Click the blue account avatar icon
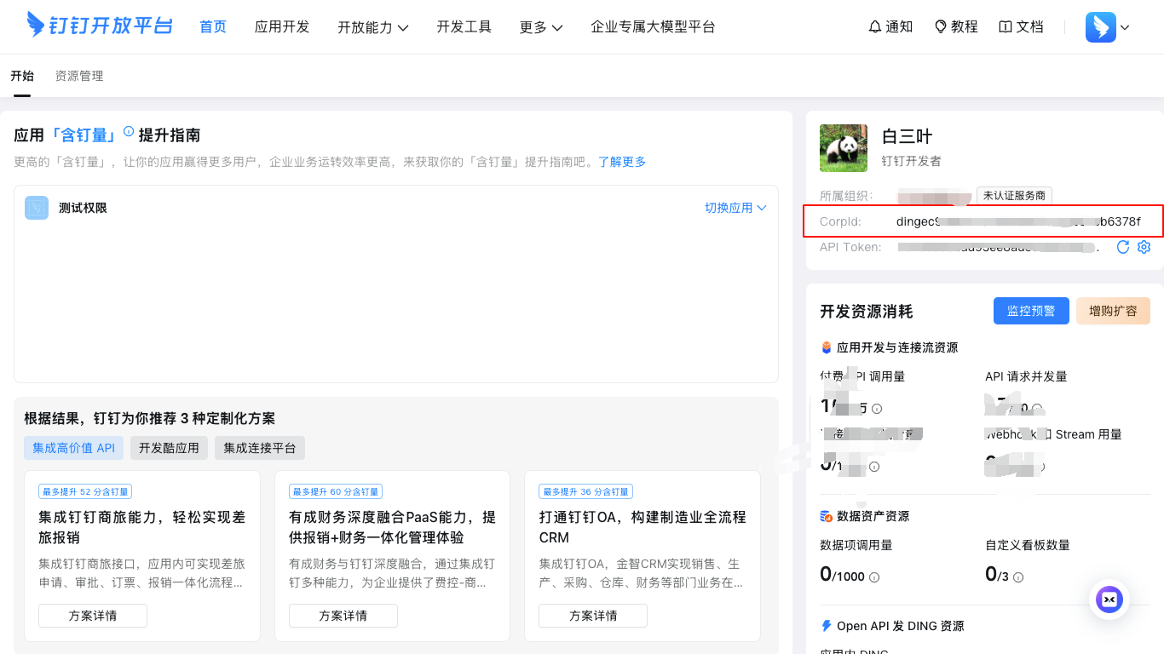This screenshot has width=1164, height=654. point(1101,27)
